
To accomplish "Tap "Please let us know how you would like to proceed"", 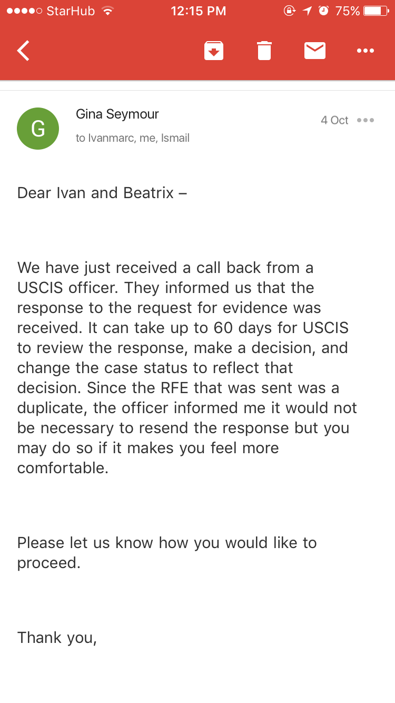I will [x=167, y=552].
